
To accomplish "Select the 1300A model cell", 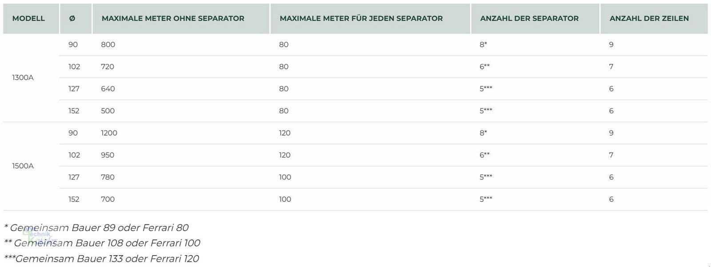I will click(x=23, y=78).
